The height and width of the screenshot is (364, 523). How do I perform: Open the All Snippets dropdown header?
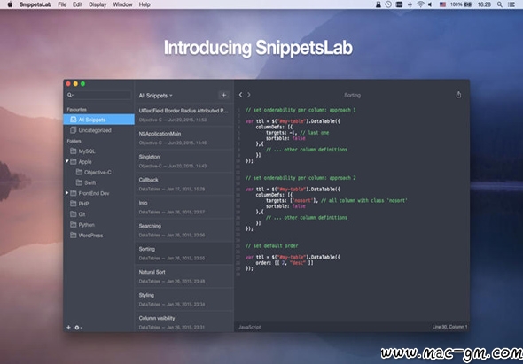coord(155,96)
